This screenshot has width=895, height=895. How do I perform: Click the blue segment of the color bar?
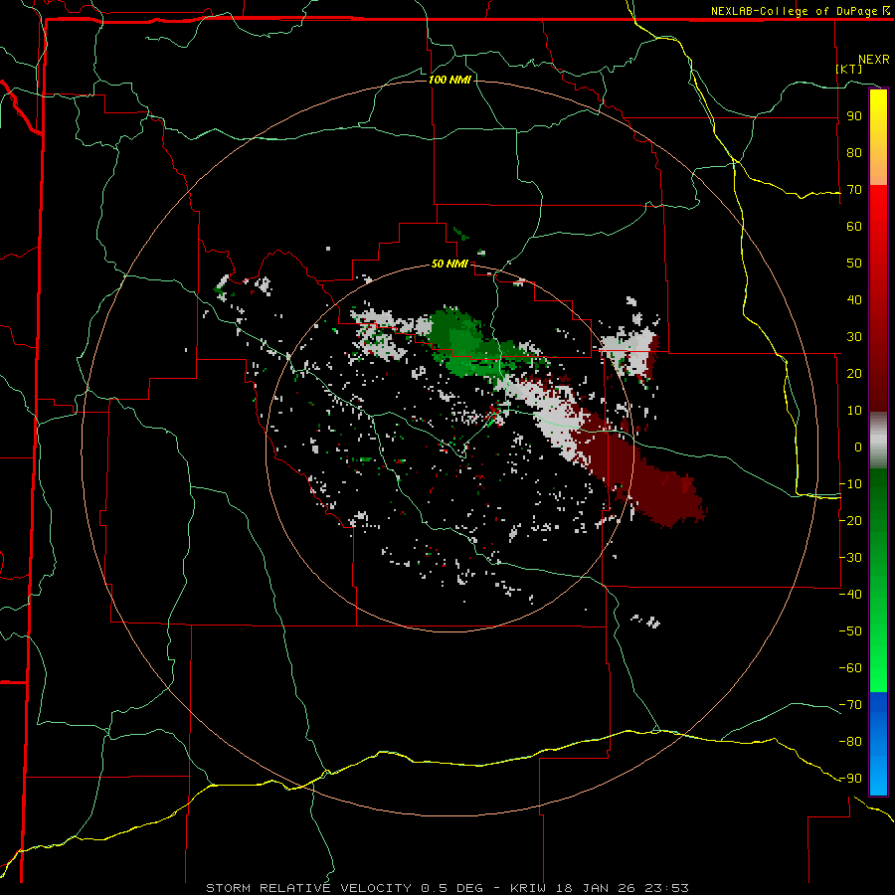point(878,743)
